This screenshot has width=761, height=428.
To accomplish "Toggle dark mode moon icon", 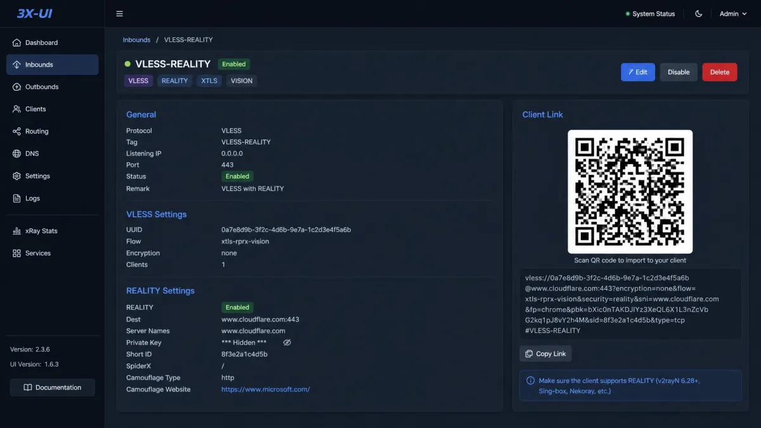I will coord(699,14).
